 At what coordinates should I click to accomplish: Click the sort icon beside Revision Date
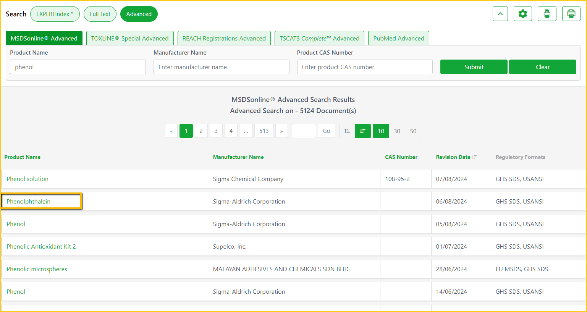pos(475,157)
